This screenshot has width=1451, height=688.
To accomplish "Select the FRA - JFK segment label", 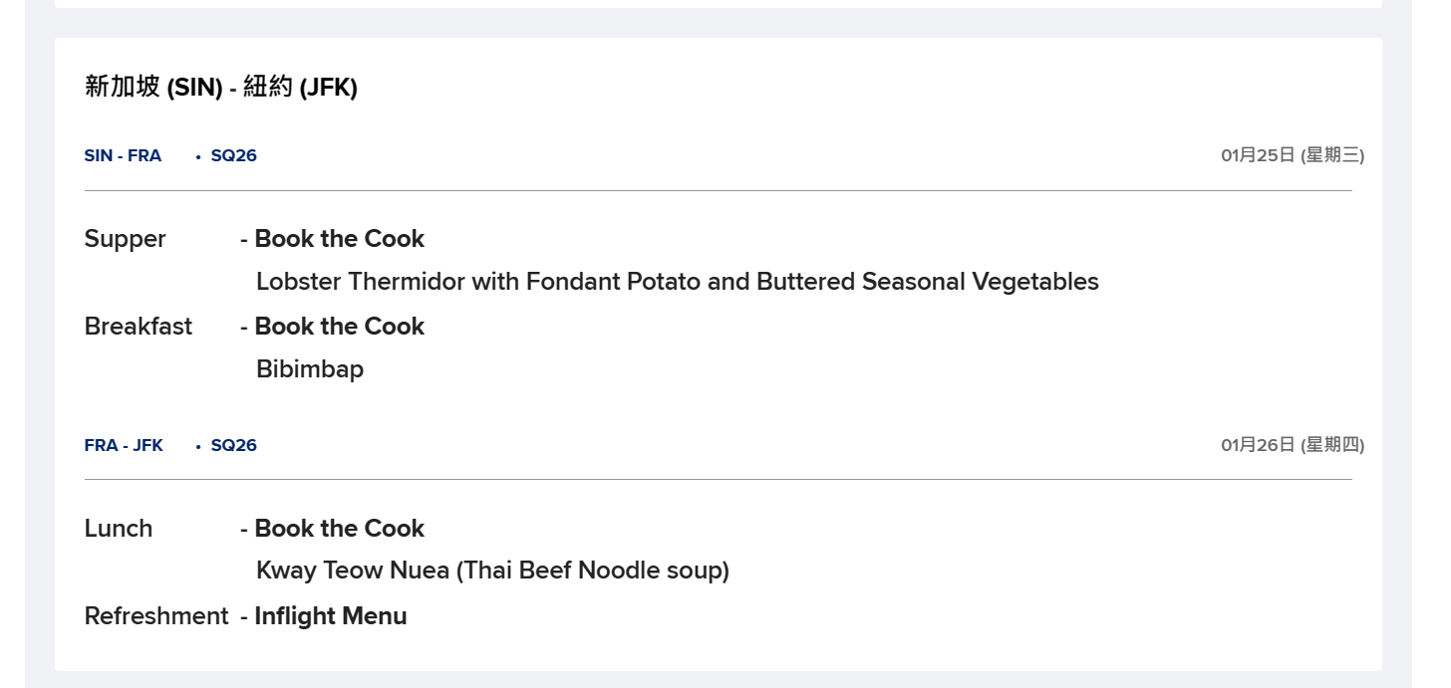I will pyautogui.click(x=124, y=445).
